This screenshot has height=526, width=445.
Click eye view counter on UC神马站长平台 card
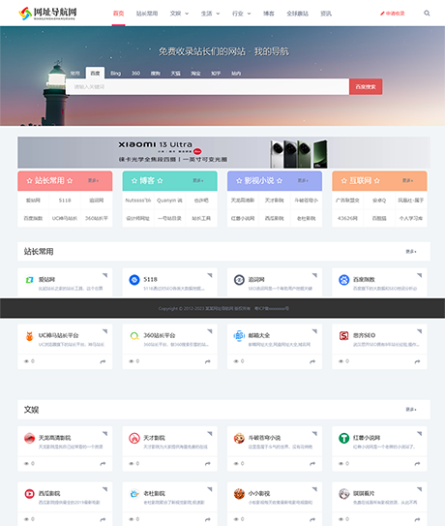point(29,361)
